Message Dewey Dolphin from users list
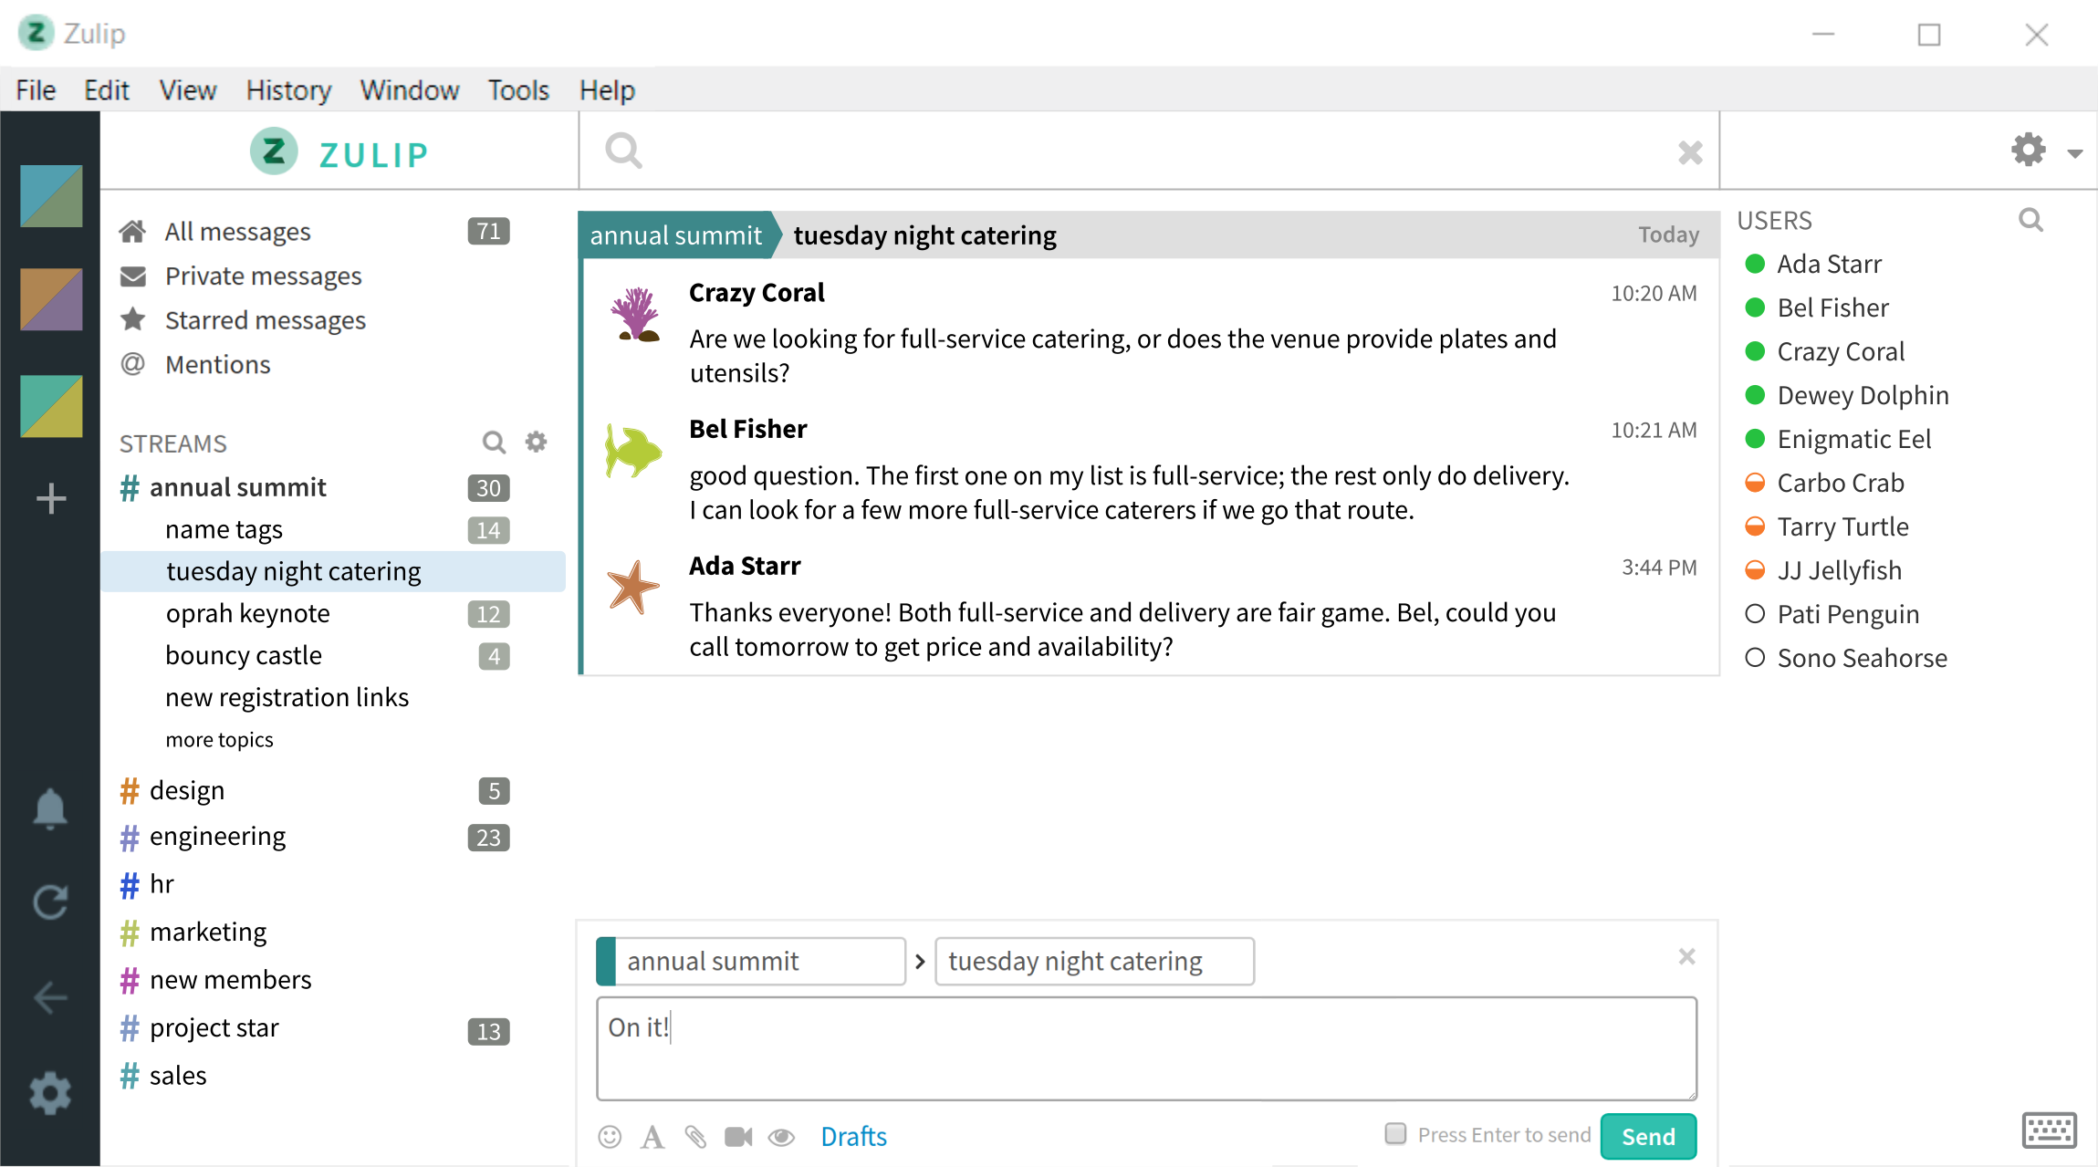Screen dimensions: 2098x1167 (1863, 395)
